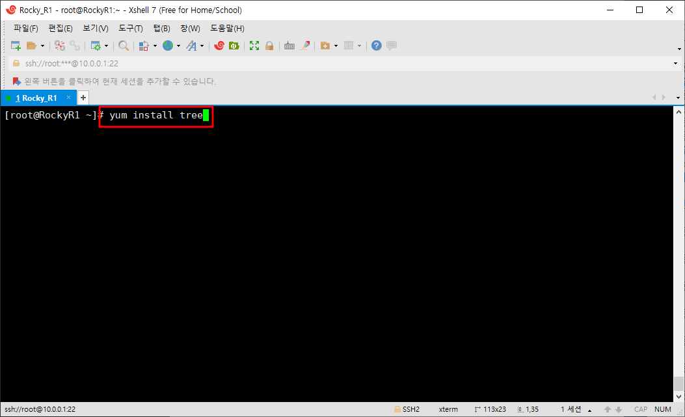Open the 보기(V) menu

coord(96,29)
